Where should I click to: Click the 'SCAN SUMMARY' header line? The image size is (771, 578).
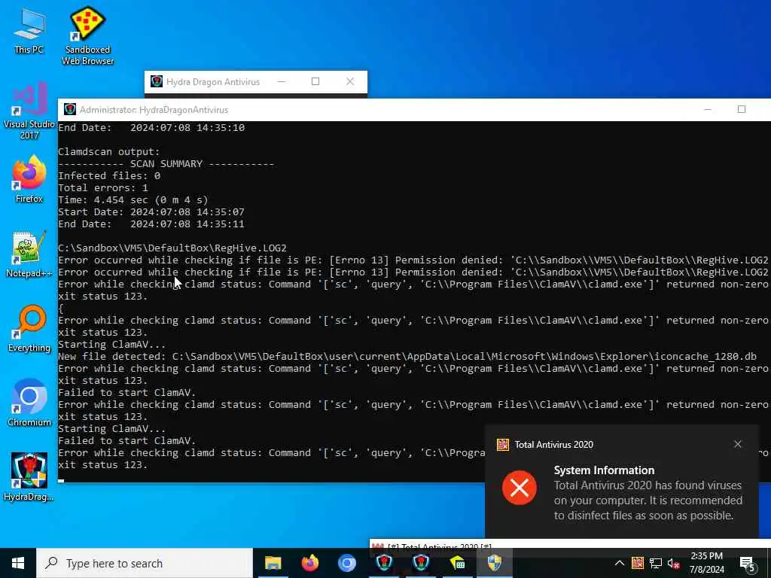pyautogui.click(x=166, y=163)
